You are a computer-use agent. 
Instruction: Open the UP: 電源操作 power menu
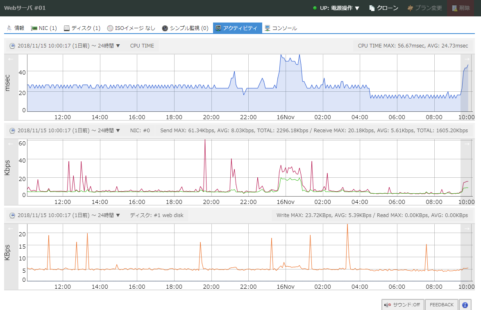click(x=336, y=8)
